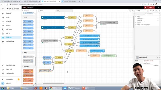The width and height of the screenshot is (161, 90).
Task: Collapse the nora palette category
Action: tap(23, 17)
